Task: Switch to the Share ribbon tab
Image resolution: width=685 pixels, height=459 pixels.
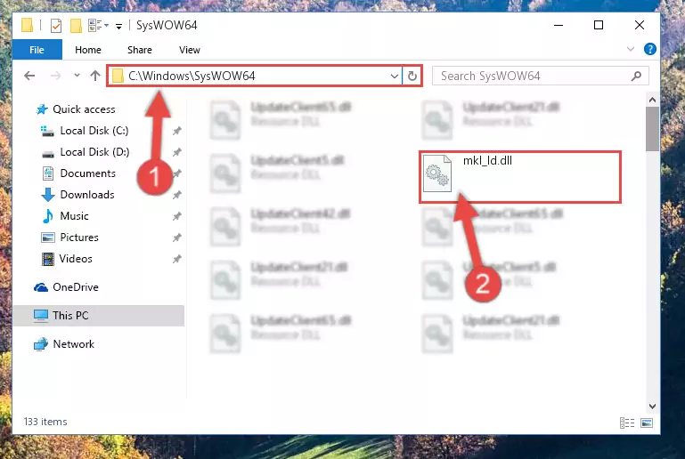Action: click(x=140, y=50)
